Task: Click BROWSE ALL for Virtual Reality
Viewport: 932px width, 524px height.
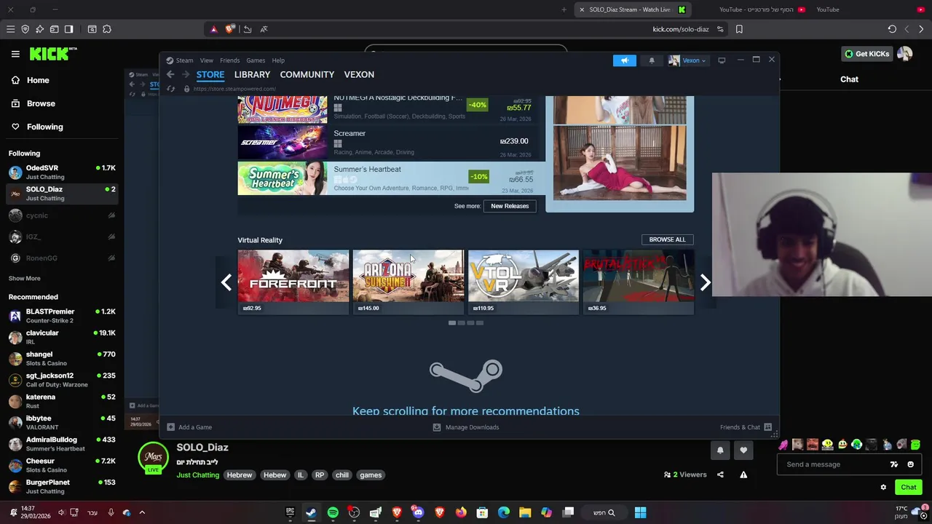Action: (x=667, y=239)
